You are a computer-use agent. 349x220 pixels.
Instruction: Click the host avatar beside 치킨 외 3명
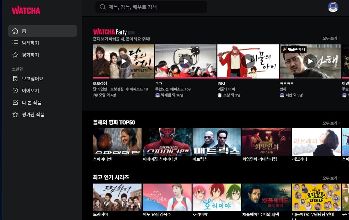[x=282, y=95]
